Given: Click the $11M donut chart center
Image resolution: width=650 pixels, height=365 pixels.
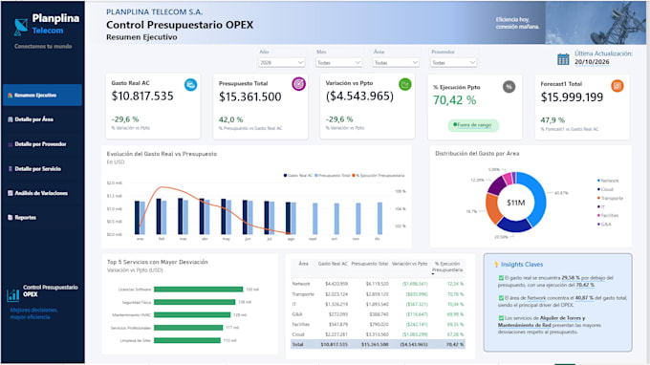Looking at the screenshot, I should coord(515,203).
